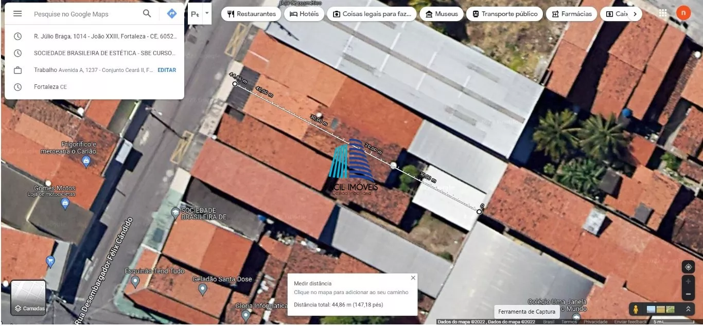Image resolution: width=703 pixels, height=326 pixels.
Task: Click the Gomes Motos map pin
Action: [65, 204]
